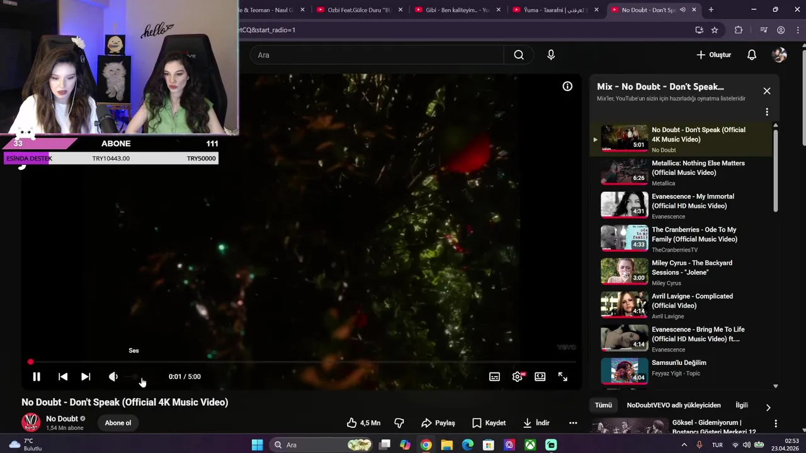Save the video with Kaydet
Image resolution: width=806 pixels, height=453 pixels.
489,423
